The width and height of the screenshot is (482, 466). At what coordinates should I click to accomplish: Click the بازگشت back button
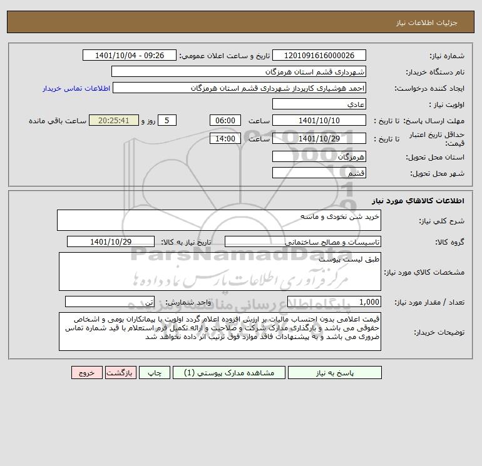tap(120, 372)
